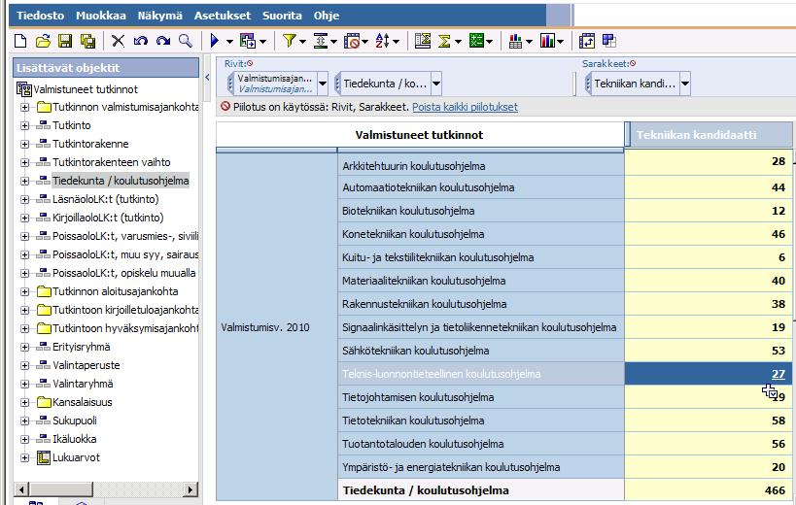The height and width of the screenshot is (505, 796).
Task: Expand Tutkinnon aloitusajankohta folder node
Action: click(x=24, y=291)
